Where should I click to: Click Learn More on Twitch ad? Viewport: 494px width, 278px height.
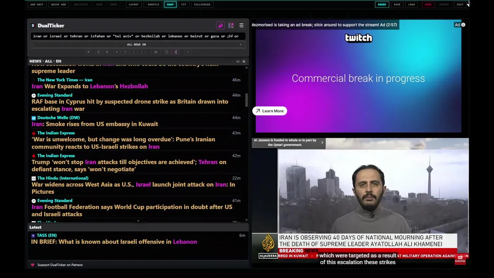pos(270,111)
